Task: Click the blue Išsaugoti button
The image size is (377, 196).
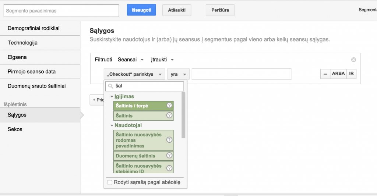Action: (x=141, y=10)
